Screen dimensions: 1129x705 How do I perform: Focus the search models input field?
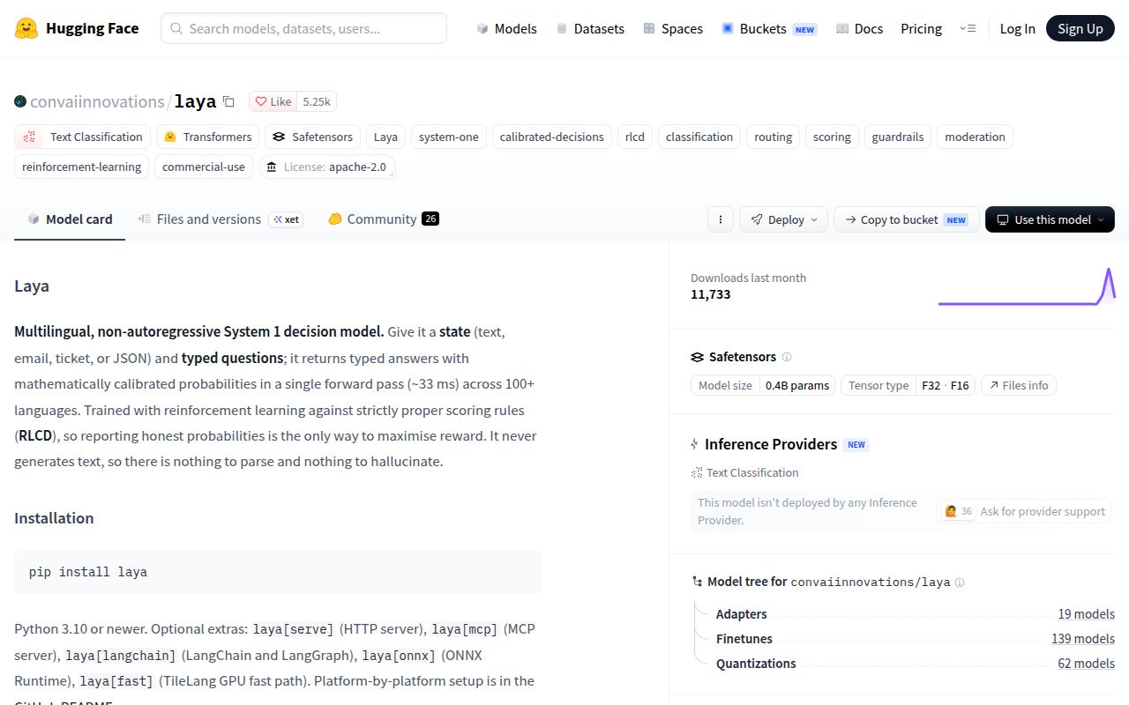pos(303,28)
